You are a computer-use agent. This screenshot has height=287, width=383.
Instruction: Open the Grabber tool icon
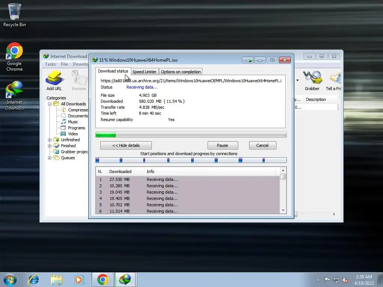point(312,81)
